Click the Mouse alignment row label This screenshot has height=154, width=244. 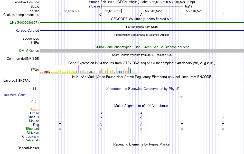tap(34, 121)
